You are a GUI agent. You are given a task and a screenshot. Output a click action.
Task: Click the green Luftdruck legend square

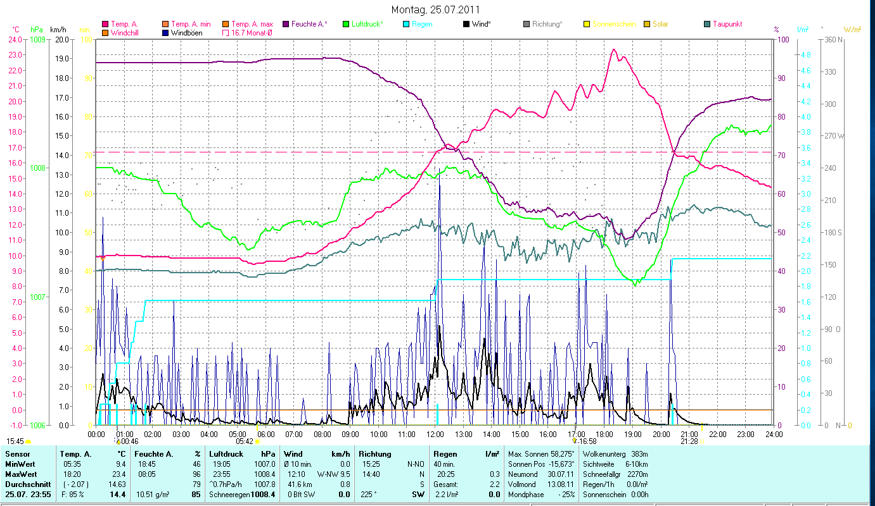[x=346, y=24]
